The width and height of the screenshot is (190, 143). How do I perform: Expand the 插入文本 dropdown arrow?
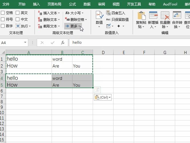[x=59, y=13]
